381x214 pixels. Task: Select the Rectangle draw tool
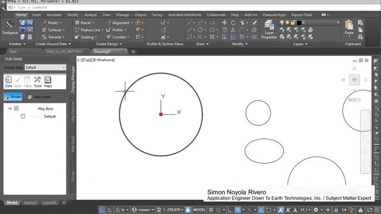click(x=212, y=30)
